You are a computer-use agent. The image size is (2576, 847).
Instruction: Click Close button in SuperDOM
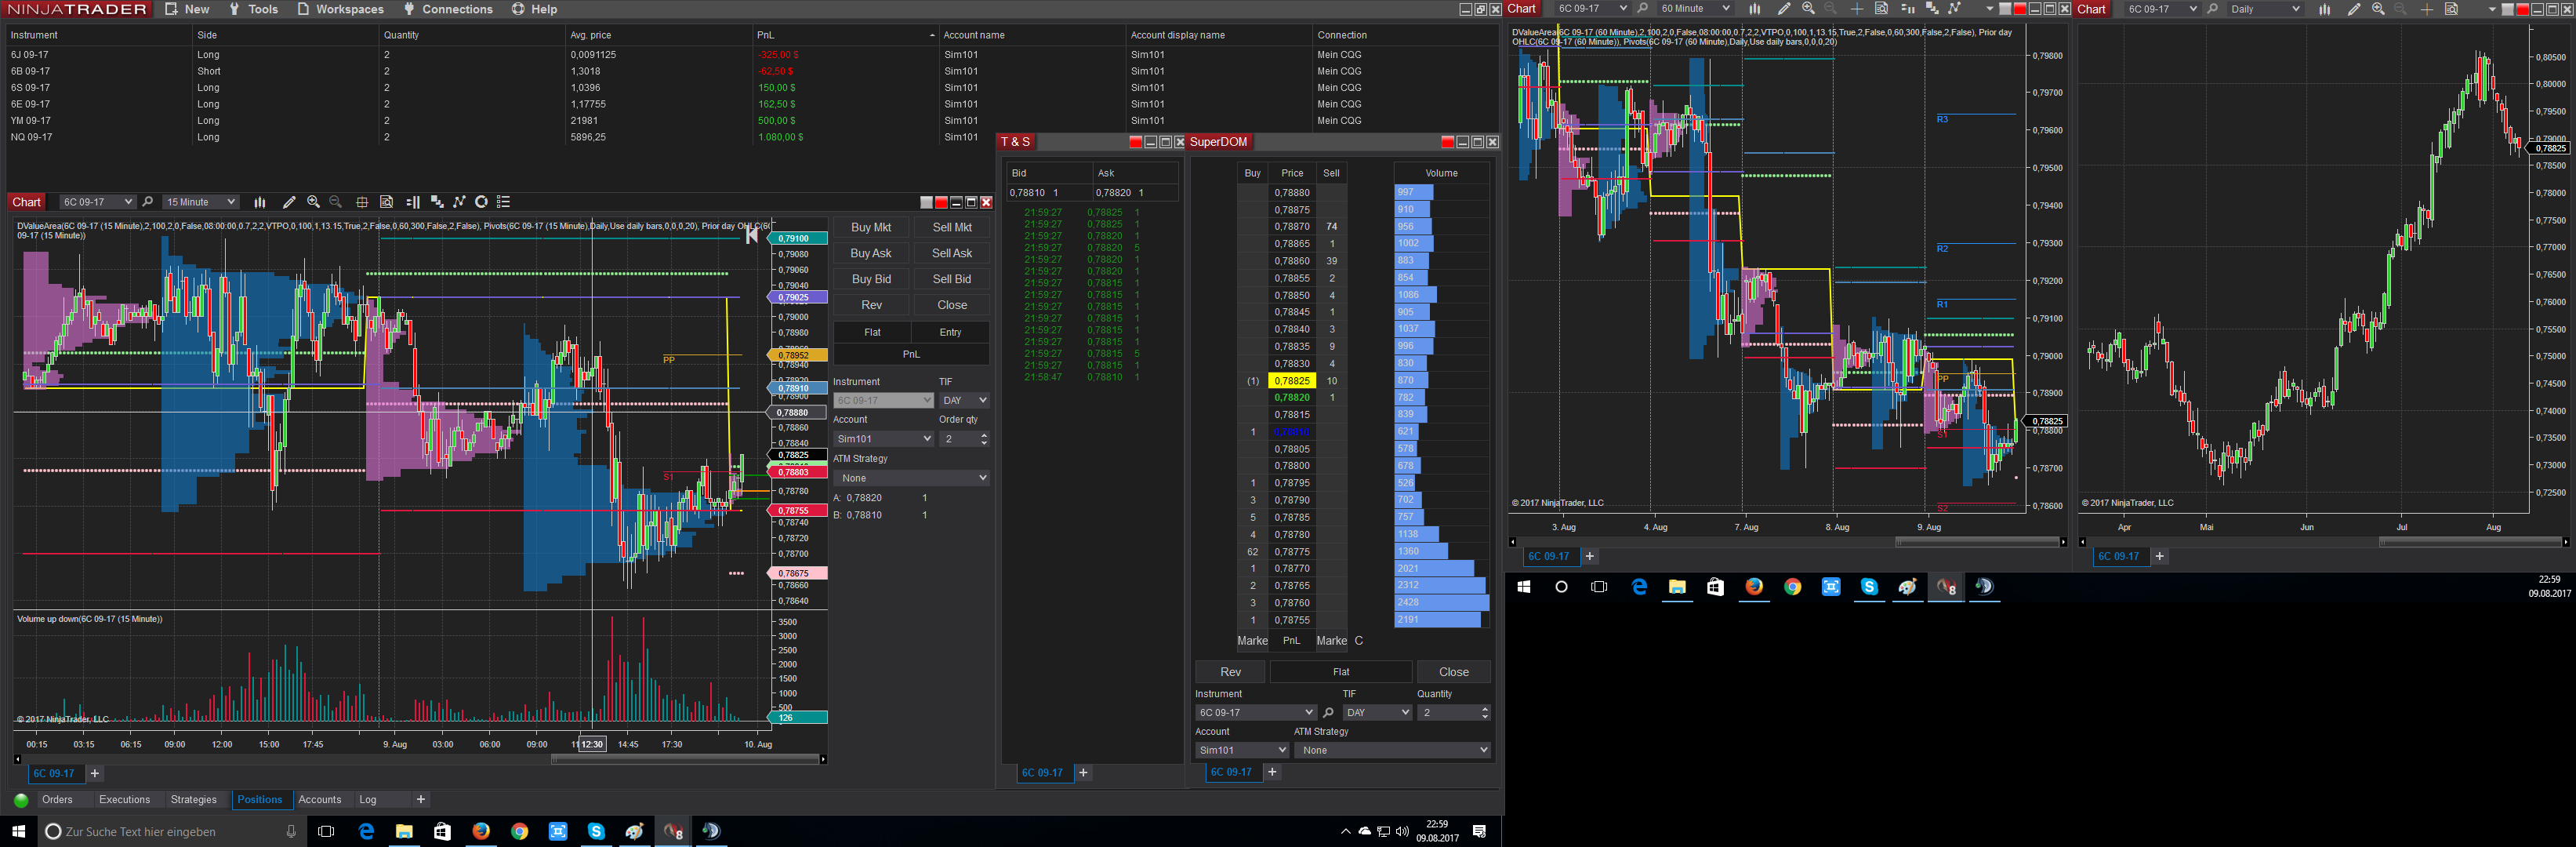pos(1453,672)
